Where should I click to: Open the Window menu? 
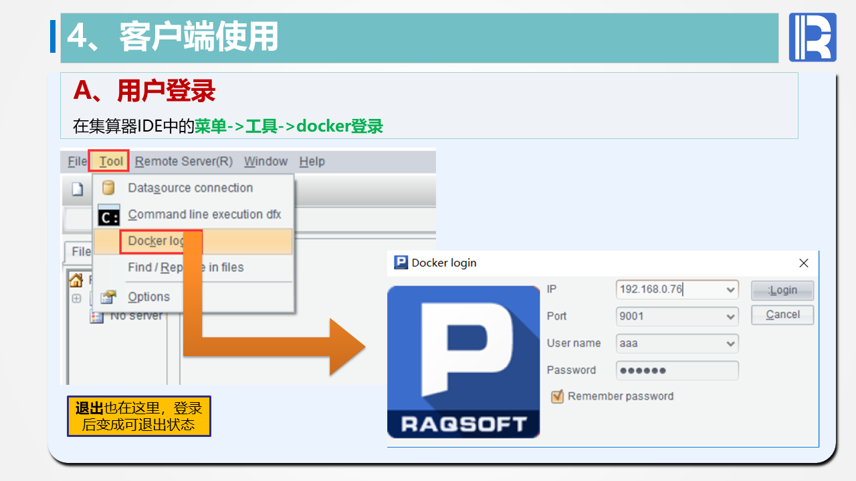tap(265, 162)
